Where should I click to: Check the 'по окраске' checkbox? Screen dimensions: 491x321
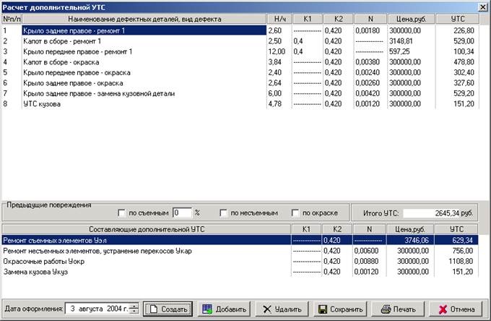pos(295,213)
